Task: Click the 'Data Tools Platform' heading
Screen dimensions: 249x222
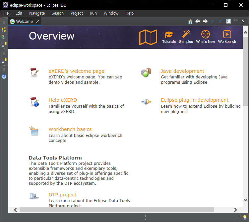Action: [x=55, y=158]
